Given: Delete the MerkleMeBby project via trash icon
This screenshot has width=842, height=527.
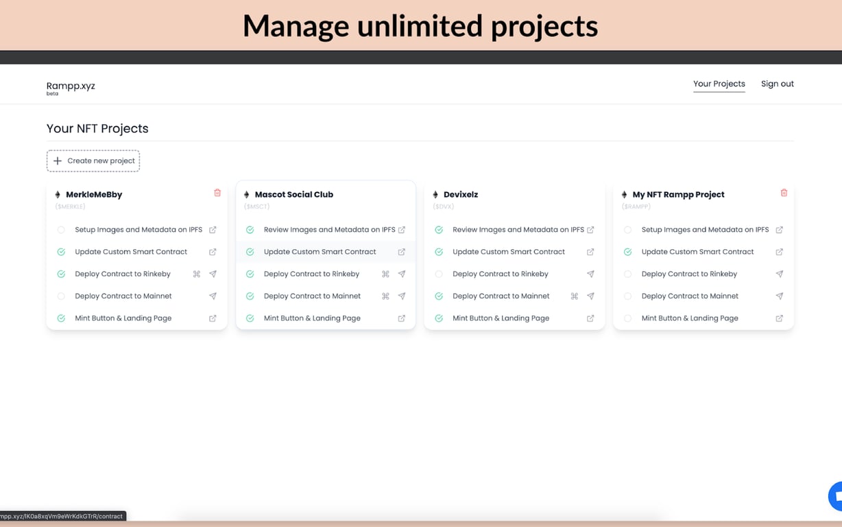Looking at the screenshot, I should pyautogui.click(x=217, y=193).
